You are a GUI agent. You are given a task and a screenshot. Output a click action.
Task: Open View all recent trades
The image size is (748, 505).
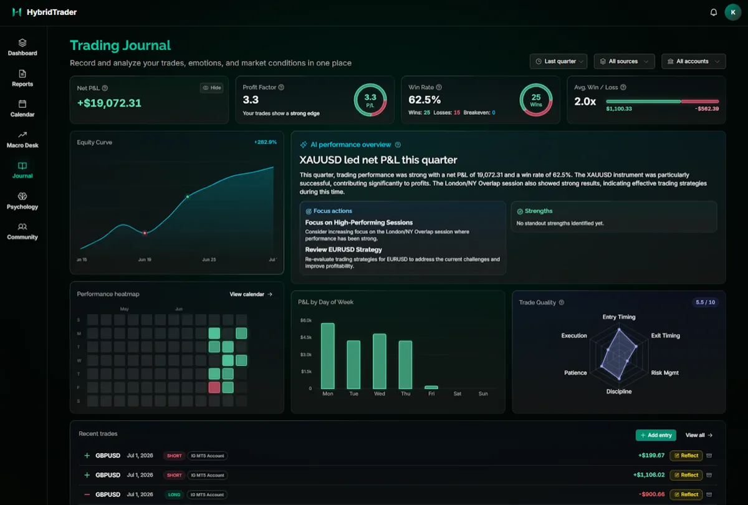(x=699, y=435)
